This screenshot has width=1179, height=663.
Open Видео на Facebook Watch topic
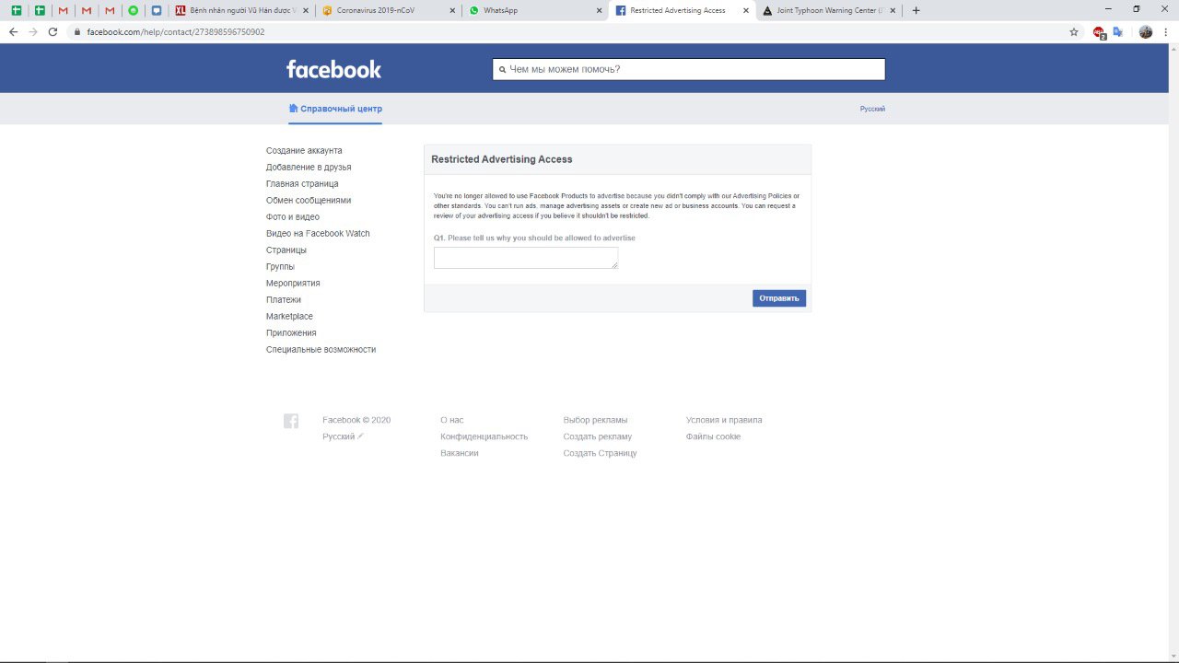318,233
